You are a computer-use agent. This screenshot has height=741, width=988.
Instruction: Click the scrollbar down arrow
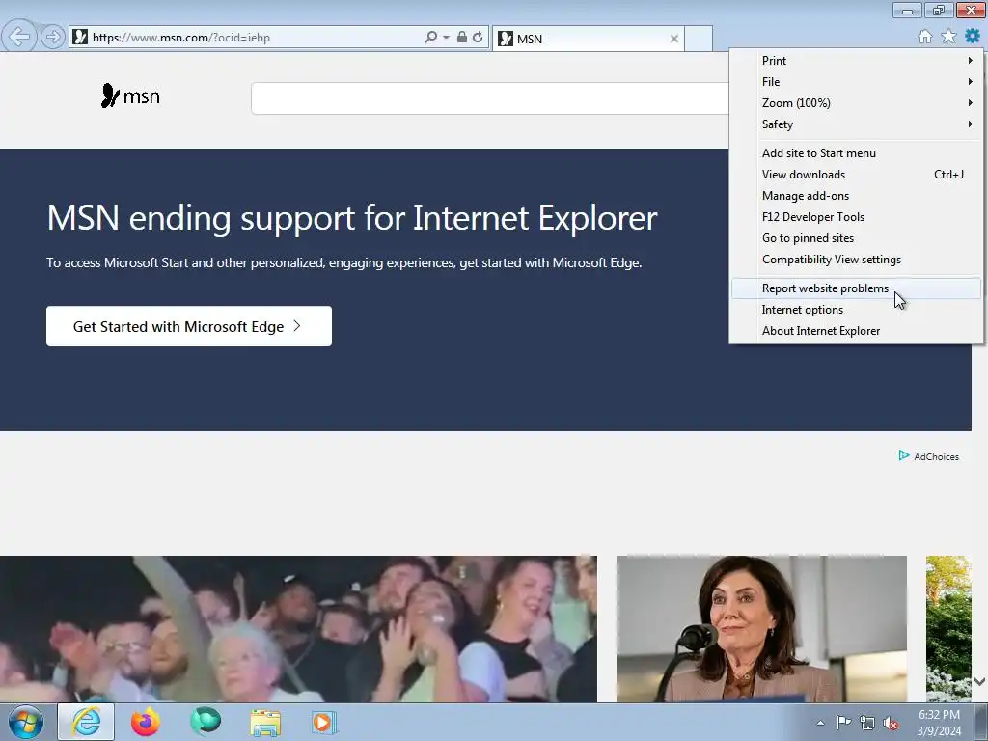[980, 681]
